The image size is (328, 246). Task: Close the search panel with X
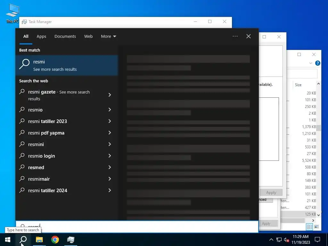click(249, 36)
